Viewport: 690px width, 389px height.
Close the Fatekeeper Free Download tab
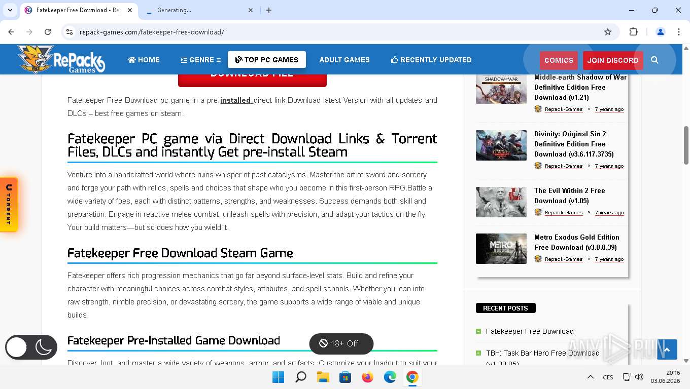tap(130, 10)
